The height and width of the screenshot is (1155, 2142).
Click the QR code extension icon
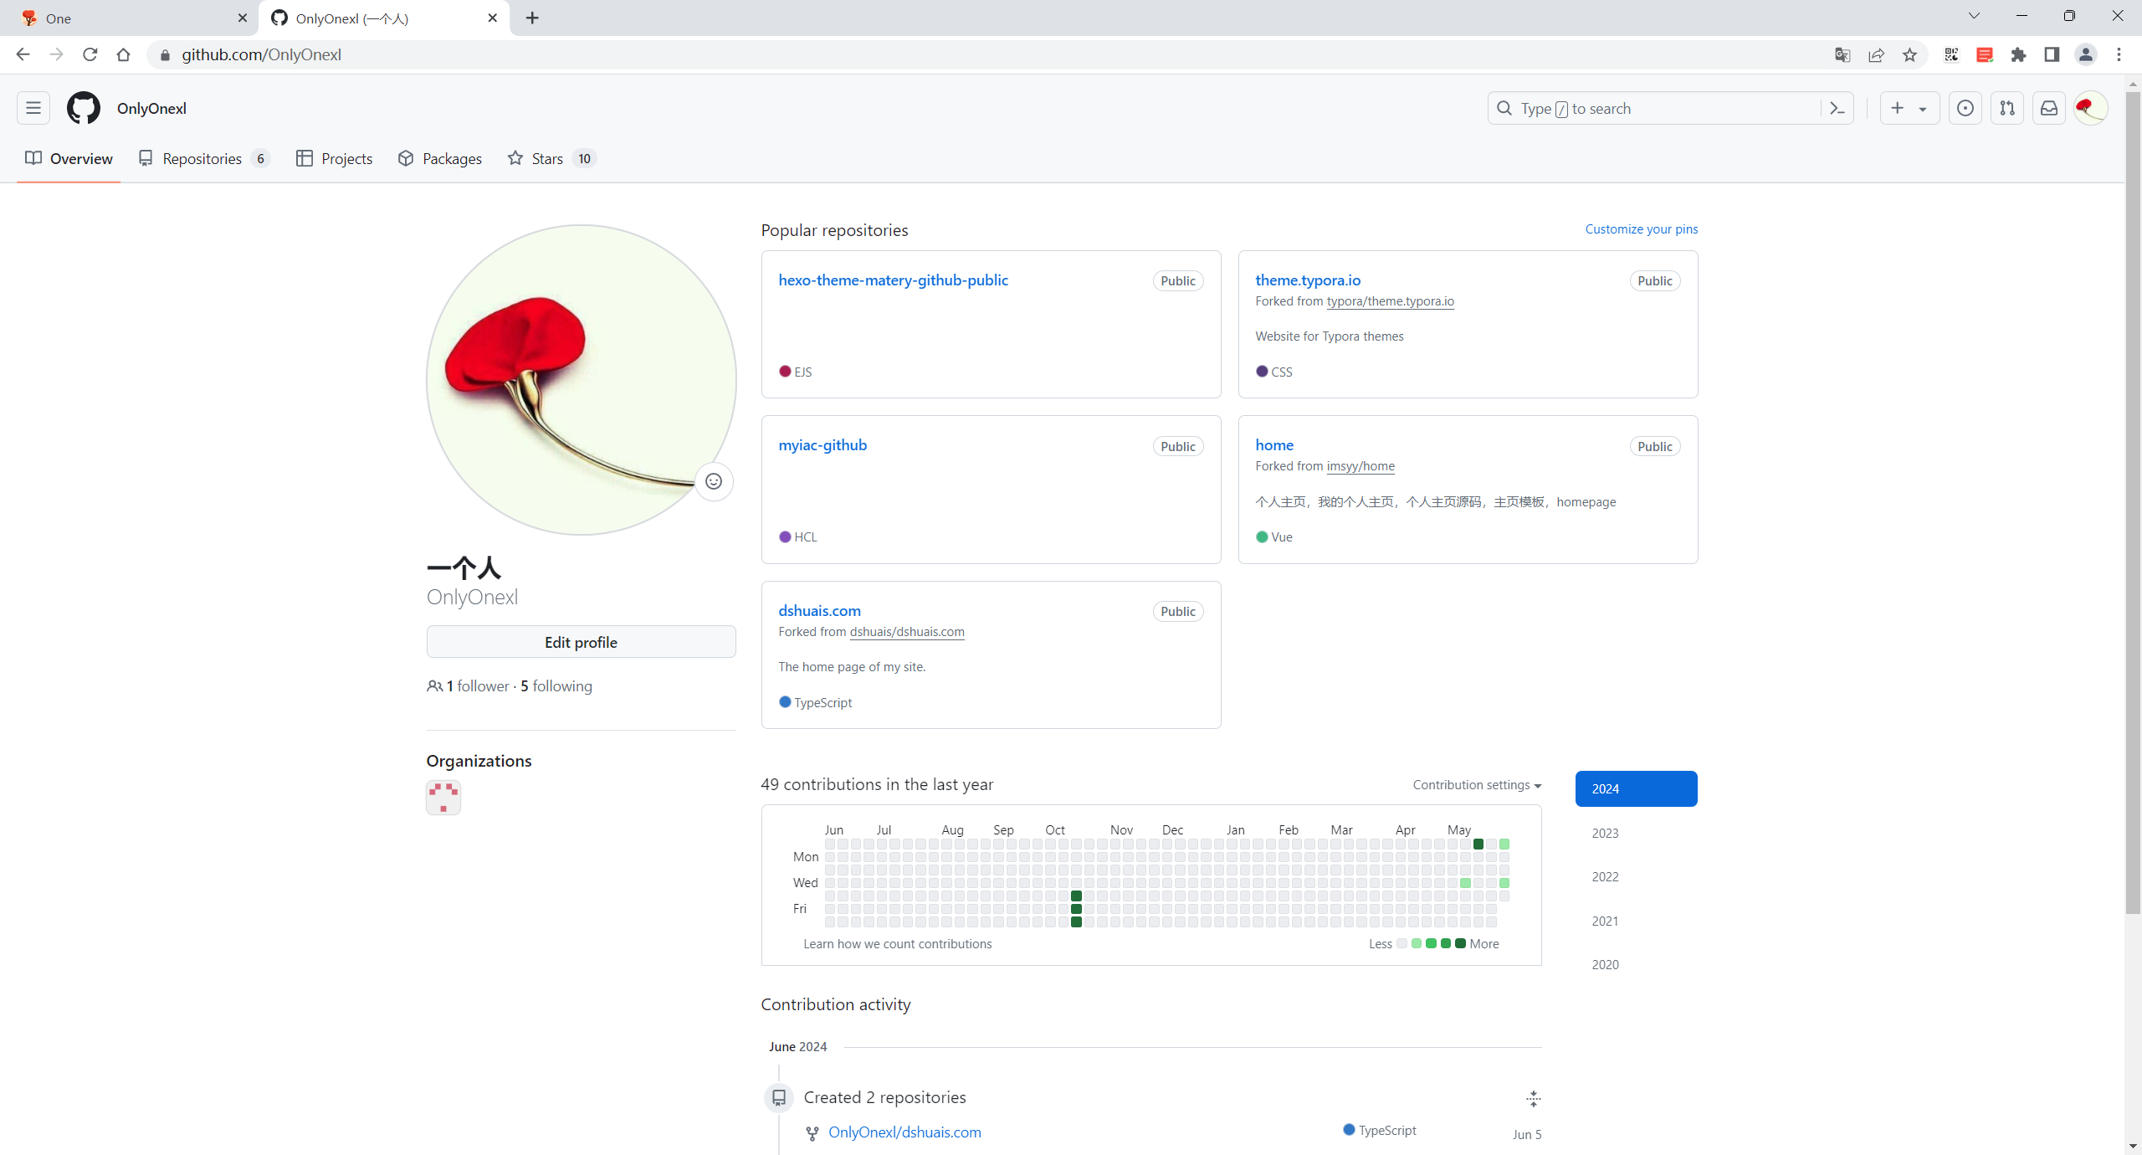pyautogui.click(x=1951, y=54)
